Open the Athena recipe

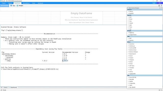click(x=131, y=12)
